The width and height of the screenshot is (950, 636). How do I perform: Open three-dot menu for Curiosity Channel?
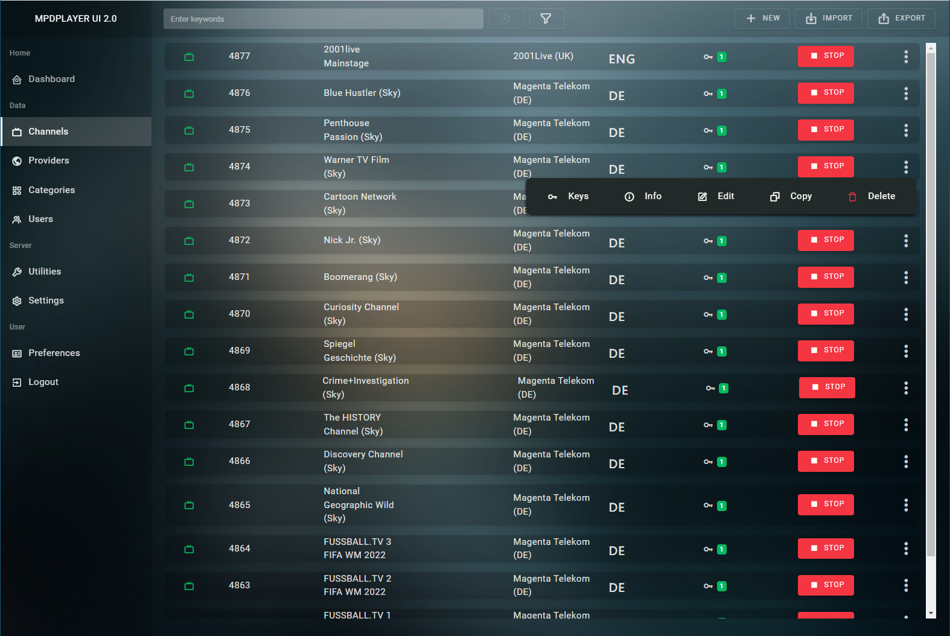905,314
